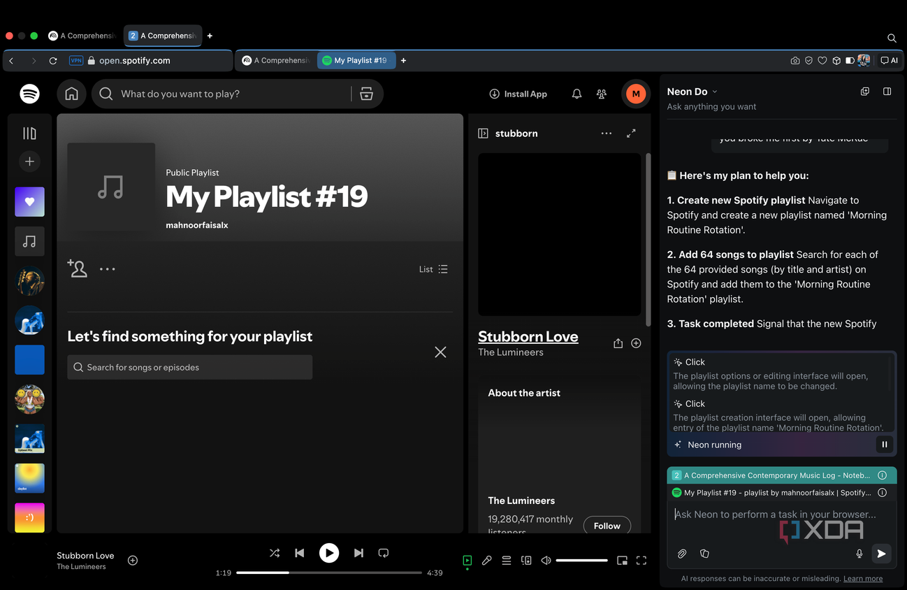
Task: Open more options for My Playlist #19
Action: [x=107, y=268]
